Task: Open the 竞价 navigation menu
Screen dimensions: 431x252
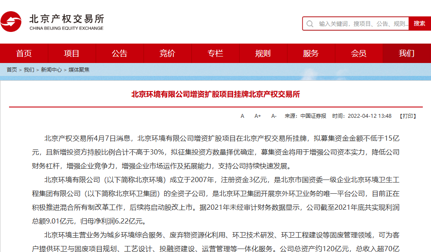Action: coord(167,54)
